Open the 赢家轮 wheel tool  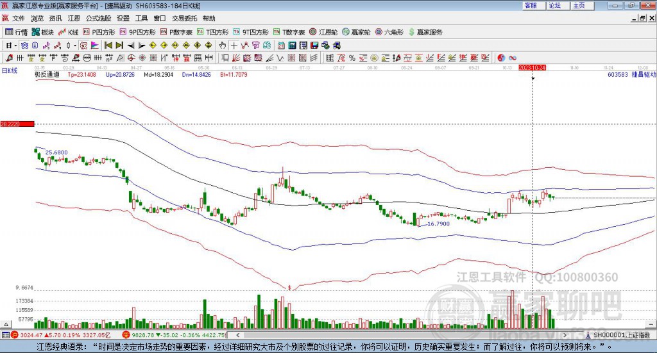click(356, 32)
